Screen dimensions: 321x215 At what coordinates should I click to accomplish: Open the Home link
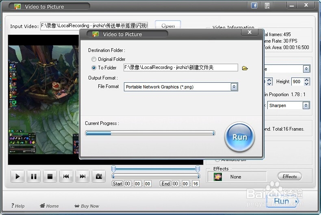point(49,206)
